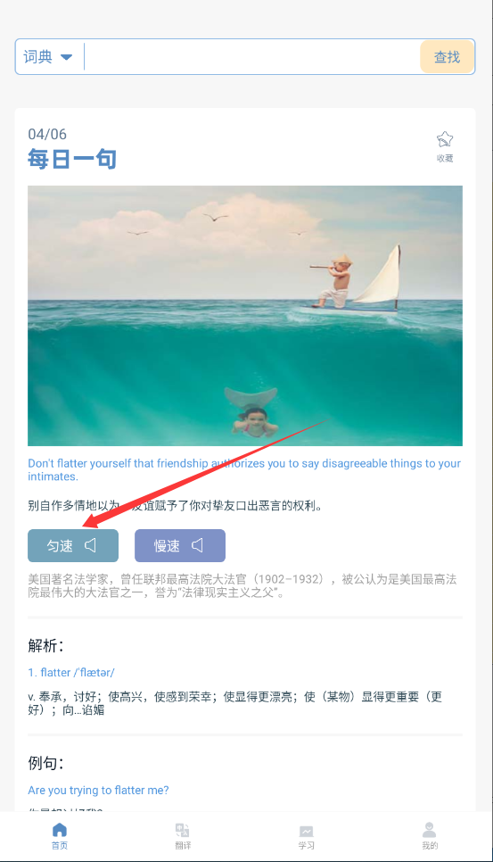493x862 pixels.
Task: Play the sentence at 慢速 speed
Action: point(180,545)
